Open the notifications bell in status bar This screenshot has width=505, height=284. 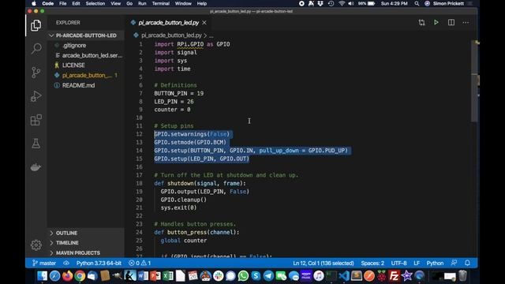[x=467, y=263]
